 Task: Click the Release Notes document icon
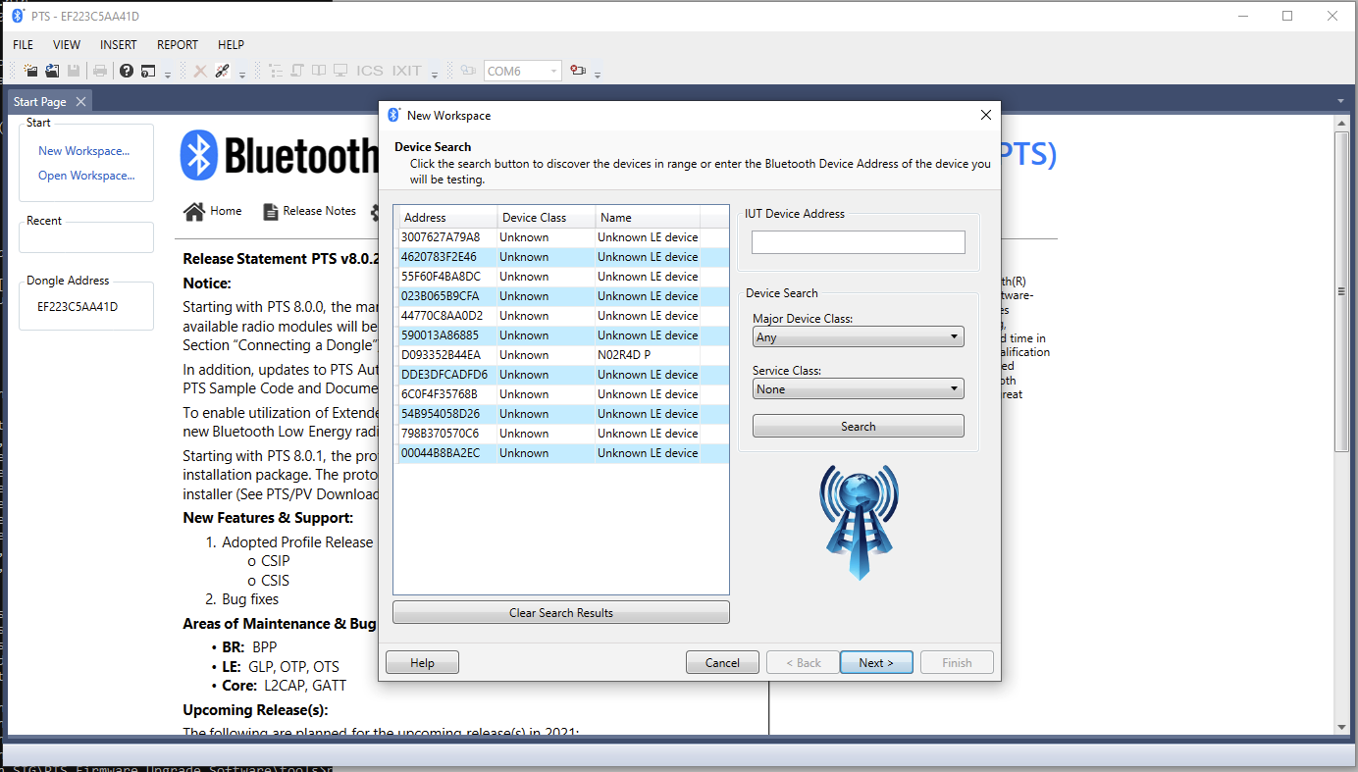point(271,211)
